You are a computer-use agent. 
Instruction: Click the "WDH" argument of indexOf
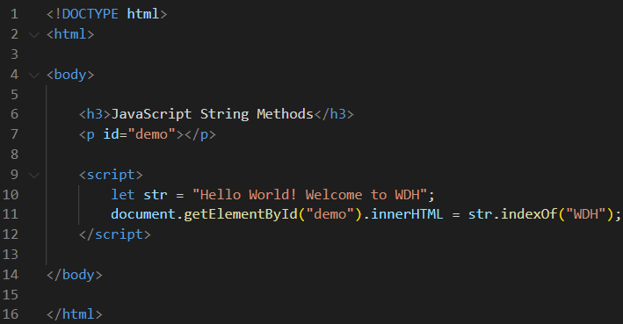point(585,214)
